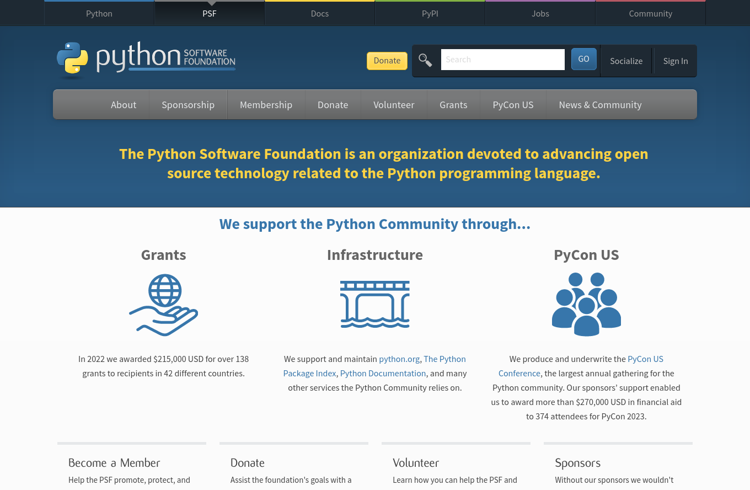This screenshot has width=750, height=490.
Task: Open the Socialize menu
Action: pyautogui.click(x=626, y=61)
